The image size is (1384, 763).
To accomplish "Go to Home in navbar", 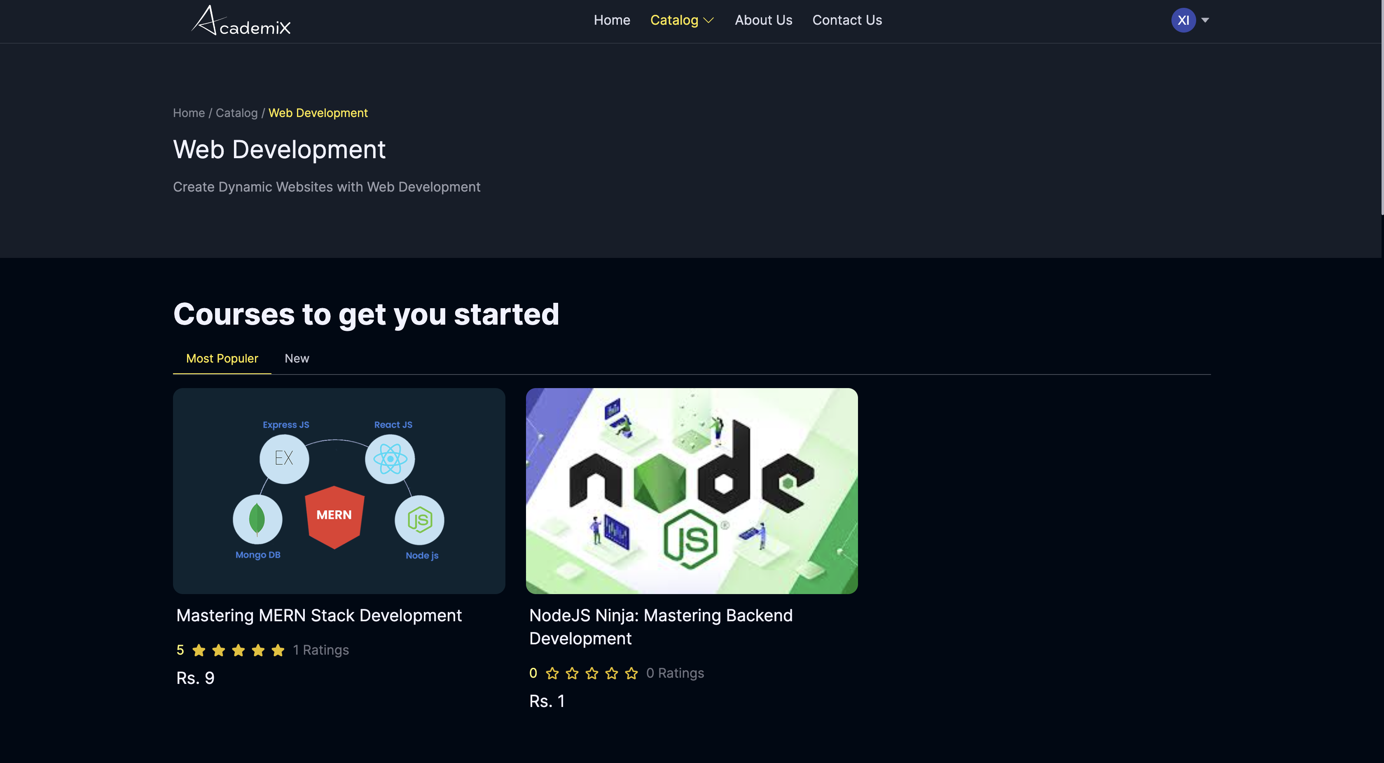I will click(611, 21).
